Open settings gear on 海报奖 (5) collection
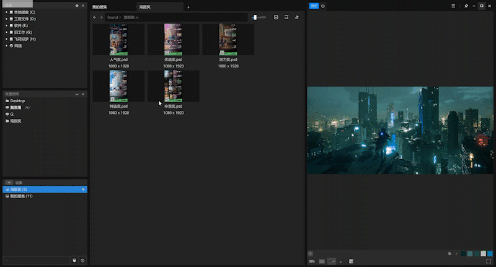 coord(83,190)
